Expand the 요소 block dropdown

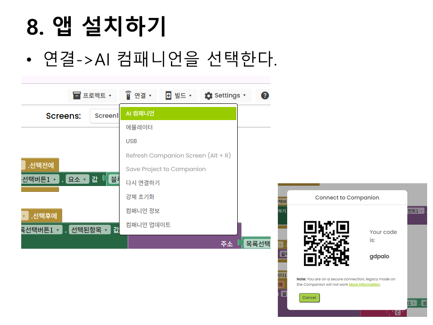pyautogui.click(x=78, y=179)
